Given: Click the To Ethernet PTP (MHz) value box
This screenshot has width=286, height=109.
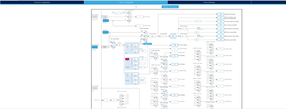Looking at the screenshot, I should click(x=221, y=14).
